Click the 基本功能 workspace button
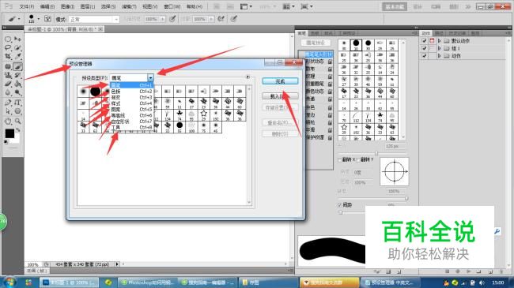 click(395, 6)
